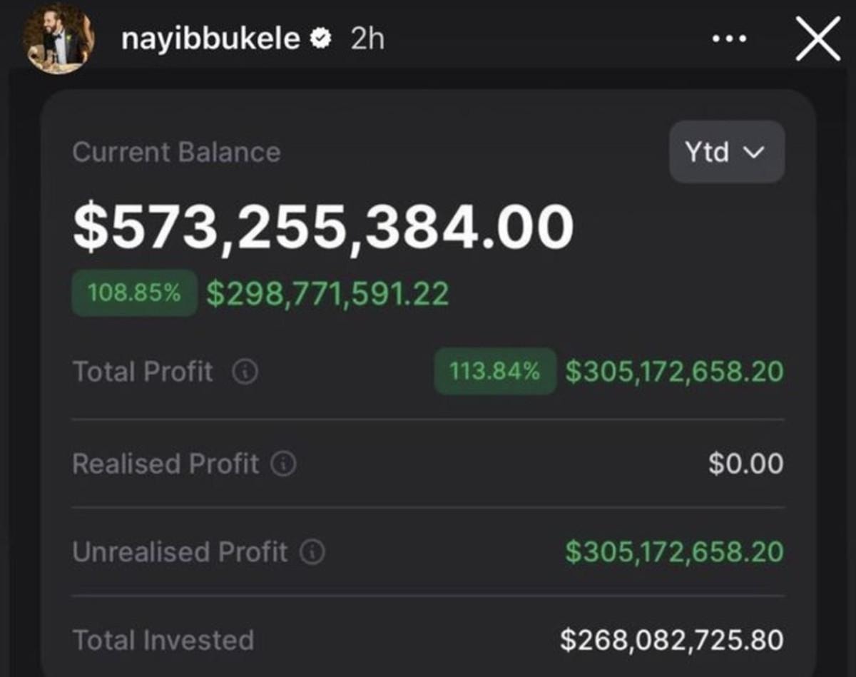Select the 108.85% change badge

coord(133,292)
